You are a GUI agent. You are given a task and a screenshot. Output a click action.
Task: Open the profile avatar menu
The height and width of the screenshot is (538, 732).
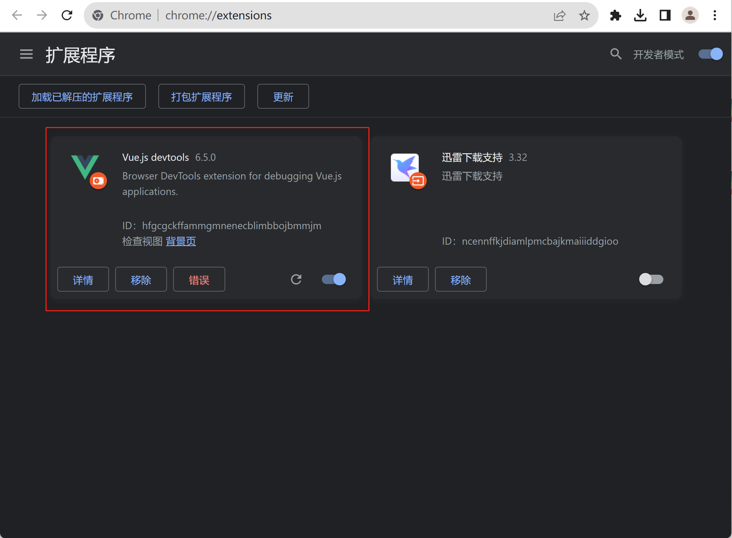(x=690, y=16)
